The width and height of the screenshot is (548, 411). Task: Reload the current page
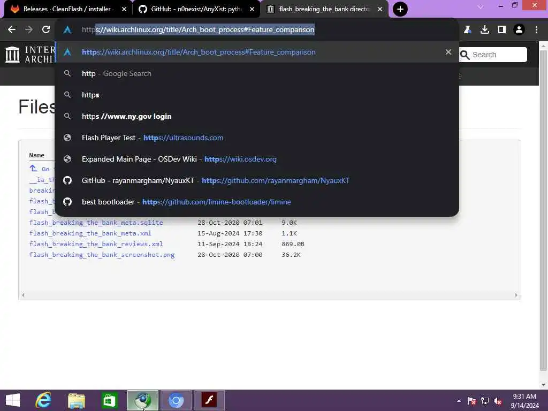[46, 30]
